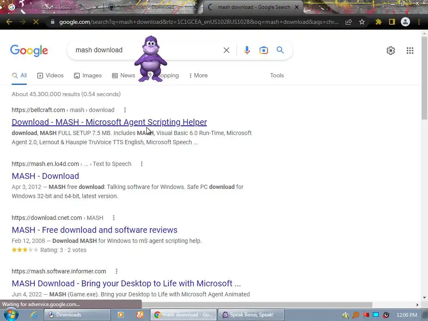Switch to the Images tab
This screenshot has width=428, height=321.
click(x=88, y=75)
